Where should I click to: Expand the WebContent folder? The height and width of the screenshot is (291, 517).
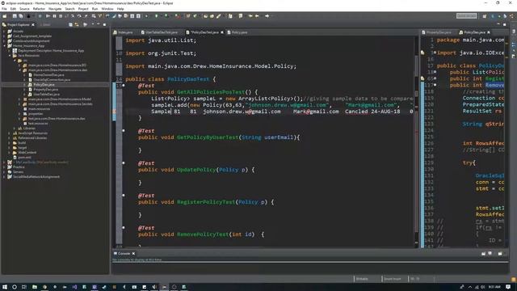[9, 153]
